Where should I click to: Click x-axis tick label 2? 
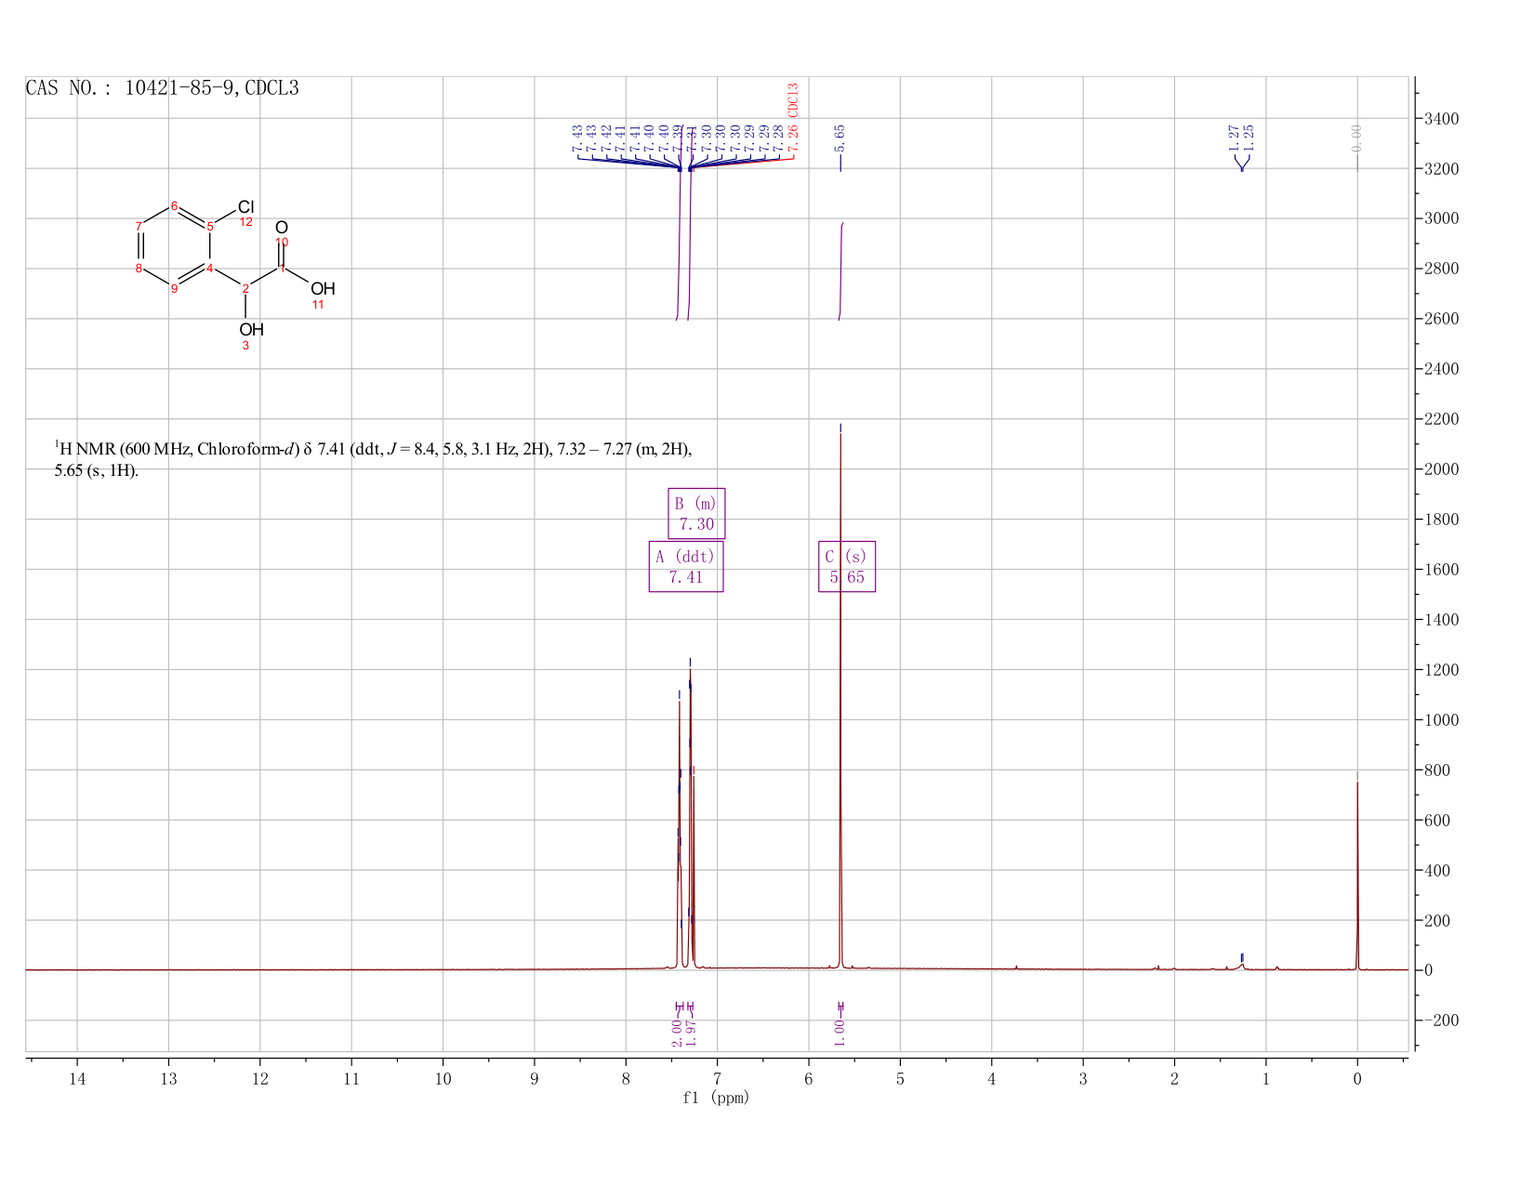1175,1079
